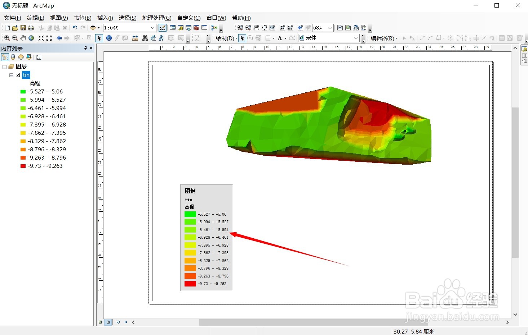Collapse the tin layer legend
Viewport: 528px width, 335px height.
12,75
